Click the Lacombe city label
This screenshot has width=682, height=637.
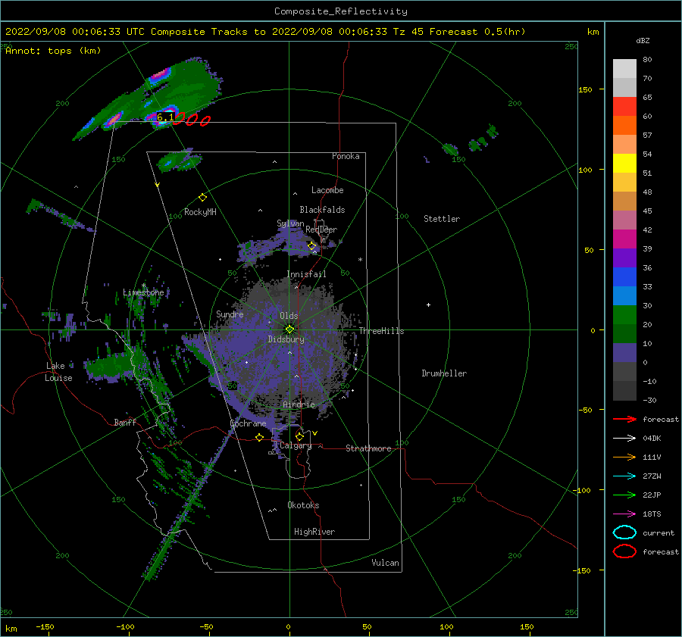tap(327, 190)
